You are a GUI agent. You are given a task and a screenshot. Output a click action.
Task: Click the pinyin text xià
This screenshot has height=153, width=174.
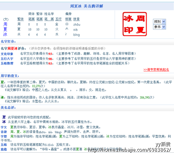pyautogui.click(x=76, y=30)
